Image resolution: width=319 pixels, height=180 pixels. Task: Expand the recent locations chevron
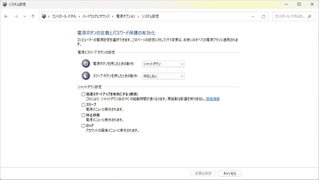click(x=25, y=16)
